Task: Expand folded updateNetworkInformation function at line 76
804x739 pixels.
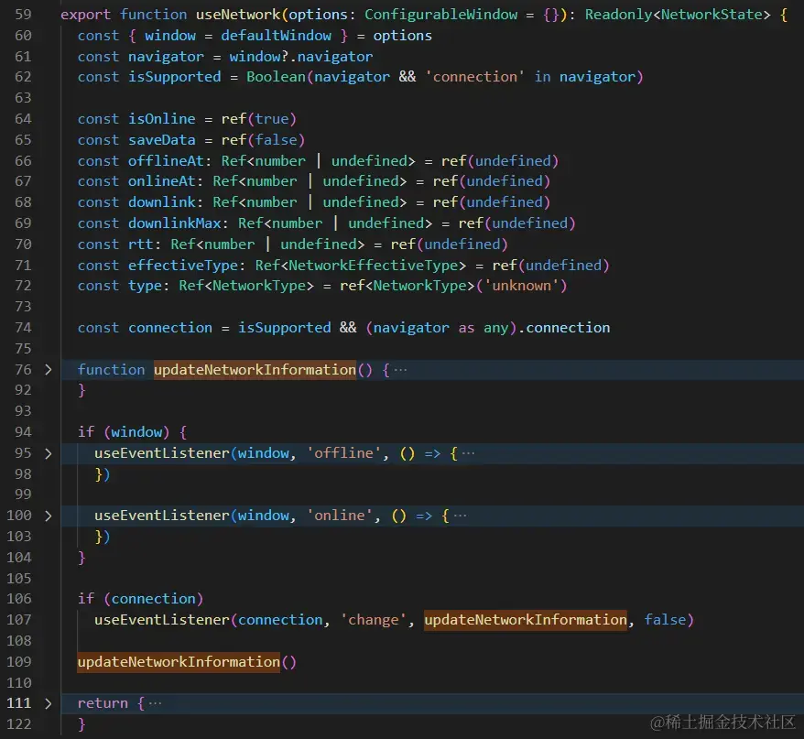Action: (49, 370)
